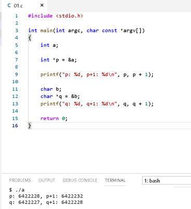191x209 pixels.
Task: Click line number 12 in the gutter
Action: [15, 96]
